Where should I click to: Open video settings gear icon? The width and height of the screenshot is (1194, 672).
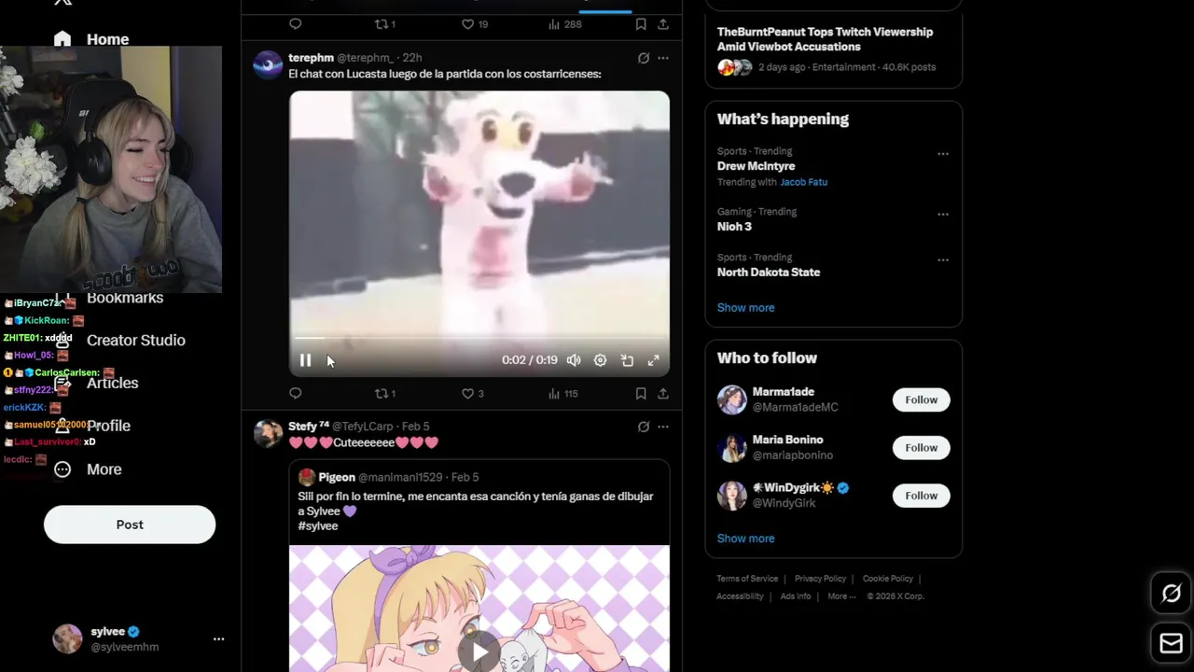pyautogui.click(x=601, y=360)
